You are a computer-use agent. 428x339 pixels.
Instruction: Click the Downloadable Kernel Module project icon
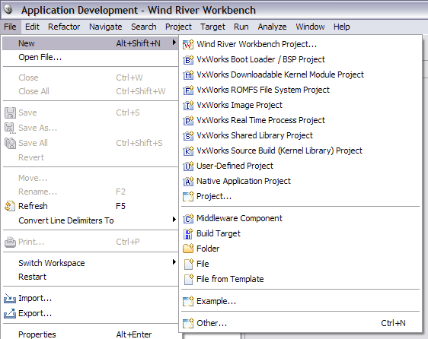(188, 74)
